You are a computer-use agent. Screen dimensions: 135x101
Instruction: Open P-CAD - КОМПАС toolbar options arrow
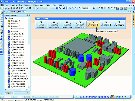click(x=122, y=19)
